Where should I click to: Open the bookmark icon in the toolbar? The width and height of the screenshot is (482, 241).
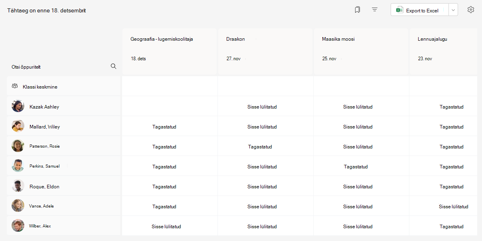358,10
